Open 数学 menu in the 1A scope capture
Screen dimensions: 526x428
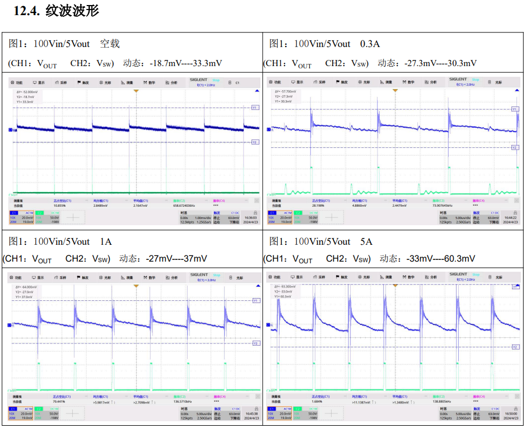[150, 278]
